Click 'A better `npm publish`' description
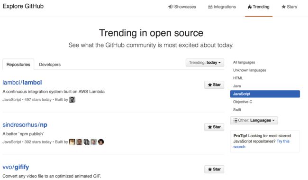Image resolution: width=308 pixels, height=180 pixels. 23,134
